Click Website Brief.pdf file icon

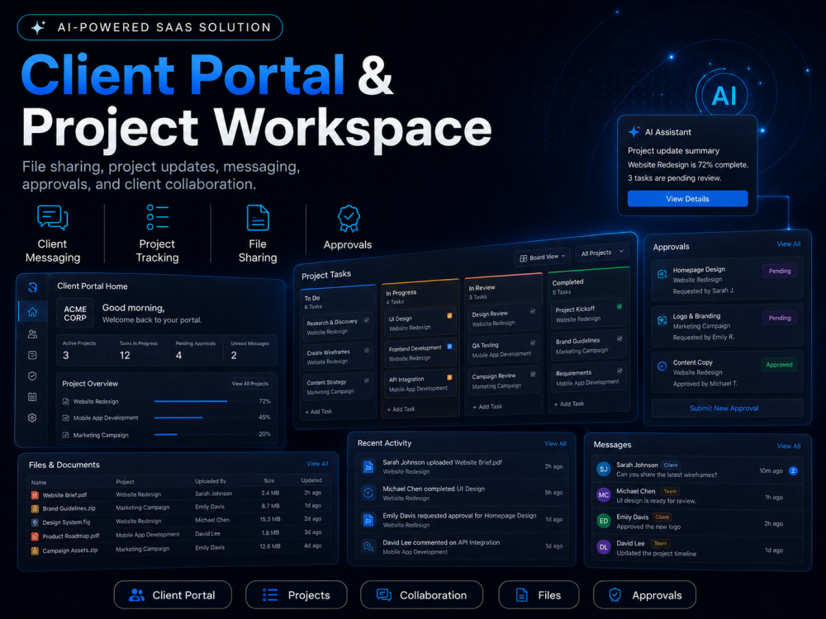pyautogui.click(x=35, y=494)
